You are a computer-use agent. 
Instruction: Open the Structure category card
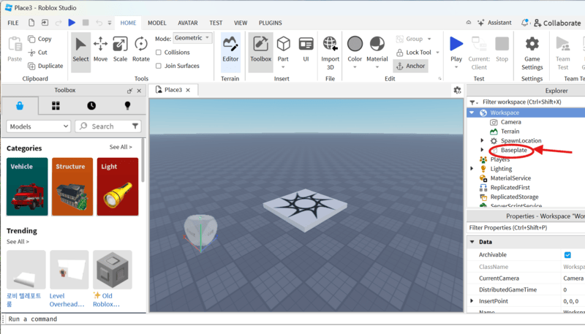72,186
